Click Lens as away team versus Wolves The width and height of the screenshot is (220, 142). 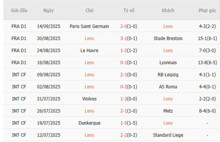click(x=168, y=99)
